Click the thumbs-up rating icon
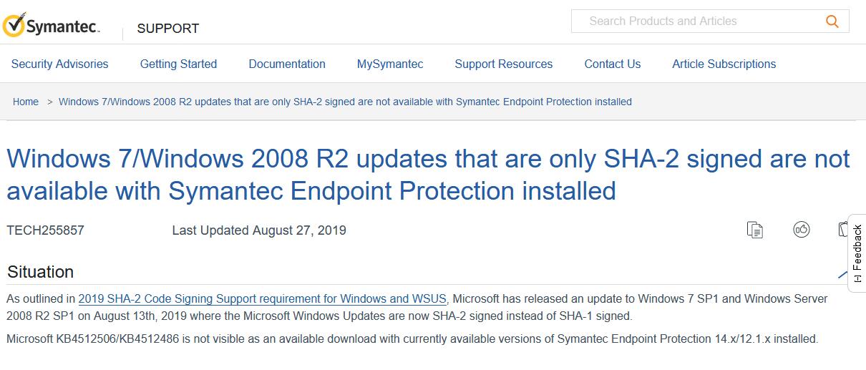Image resolution: width=866 pixels, height=370 pixels. [x=801, y=230]
